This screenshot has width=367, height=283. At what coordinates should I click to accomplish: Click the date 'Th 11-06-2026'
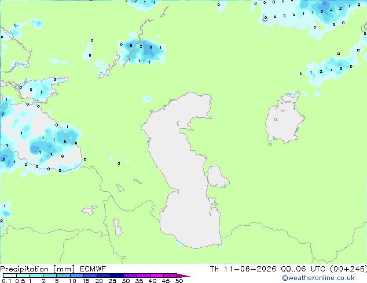pos(243,269)
